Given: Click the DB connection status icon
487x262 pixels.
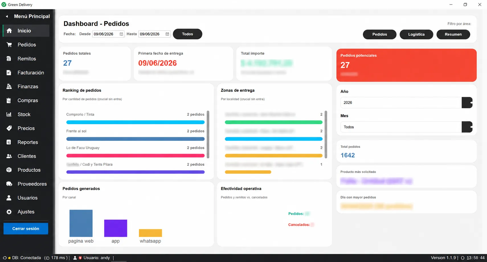Looking at the screenshot, I should (x=5, y=258).
